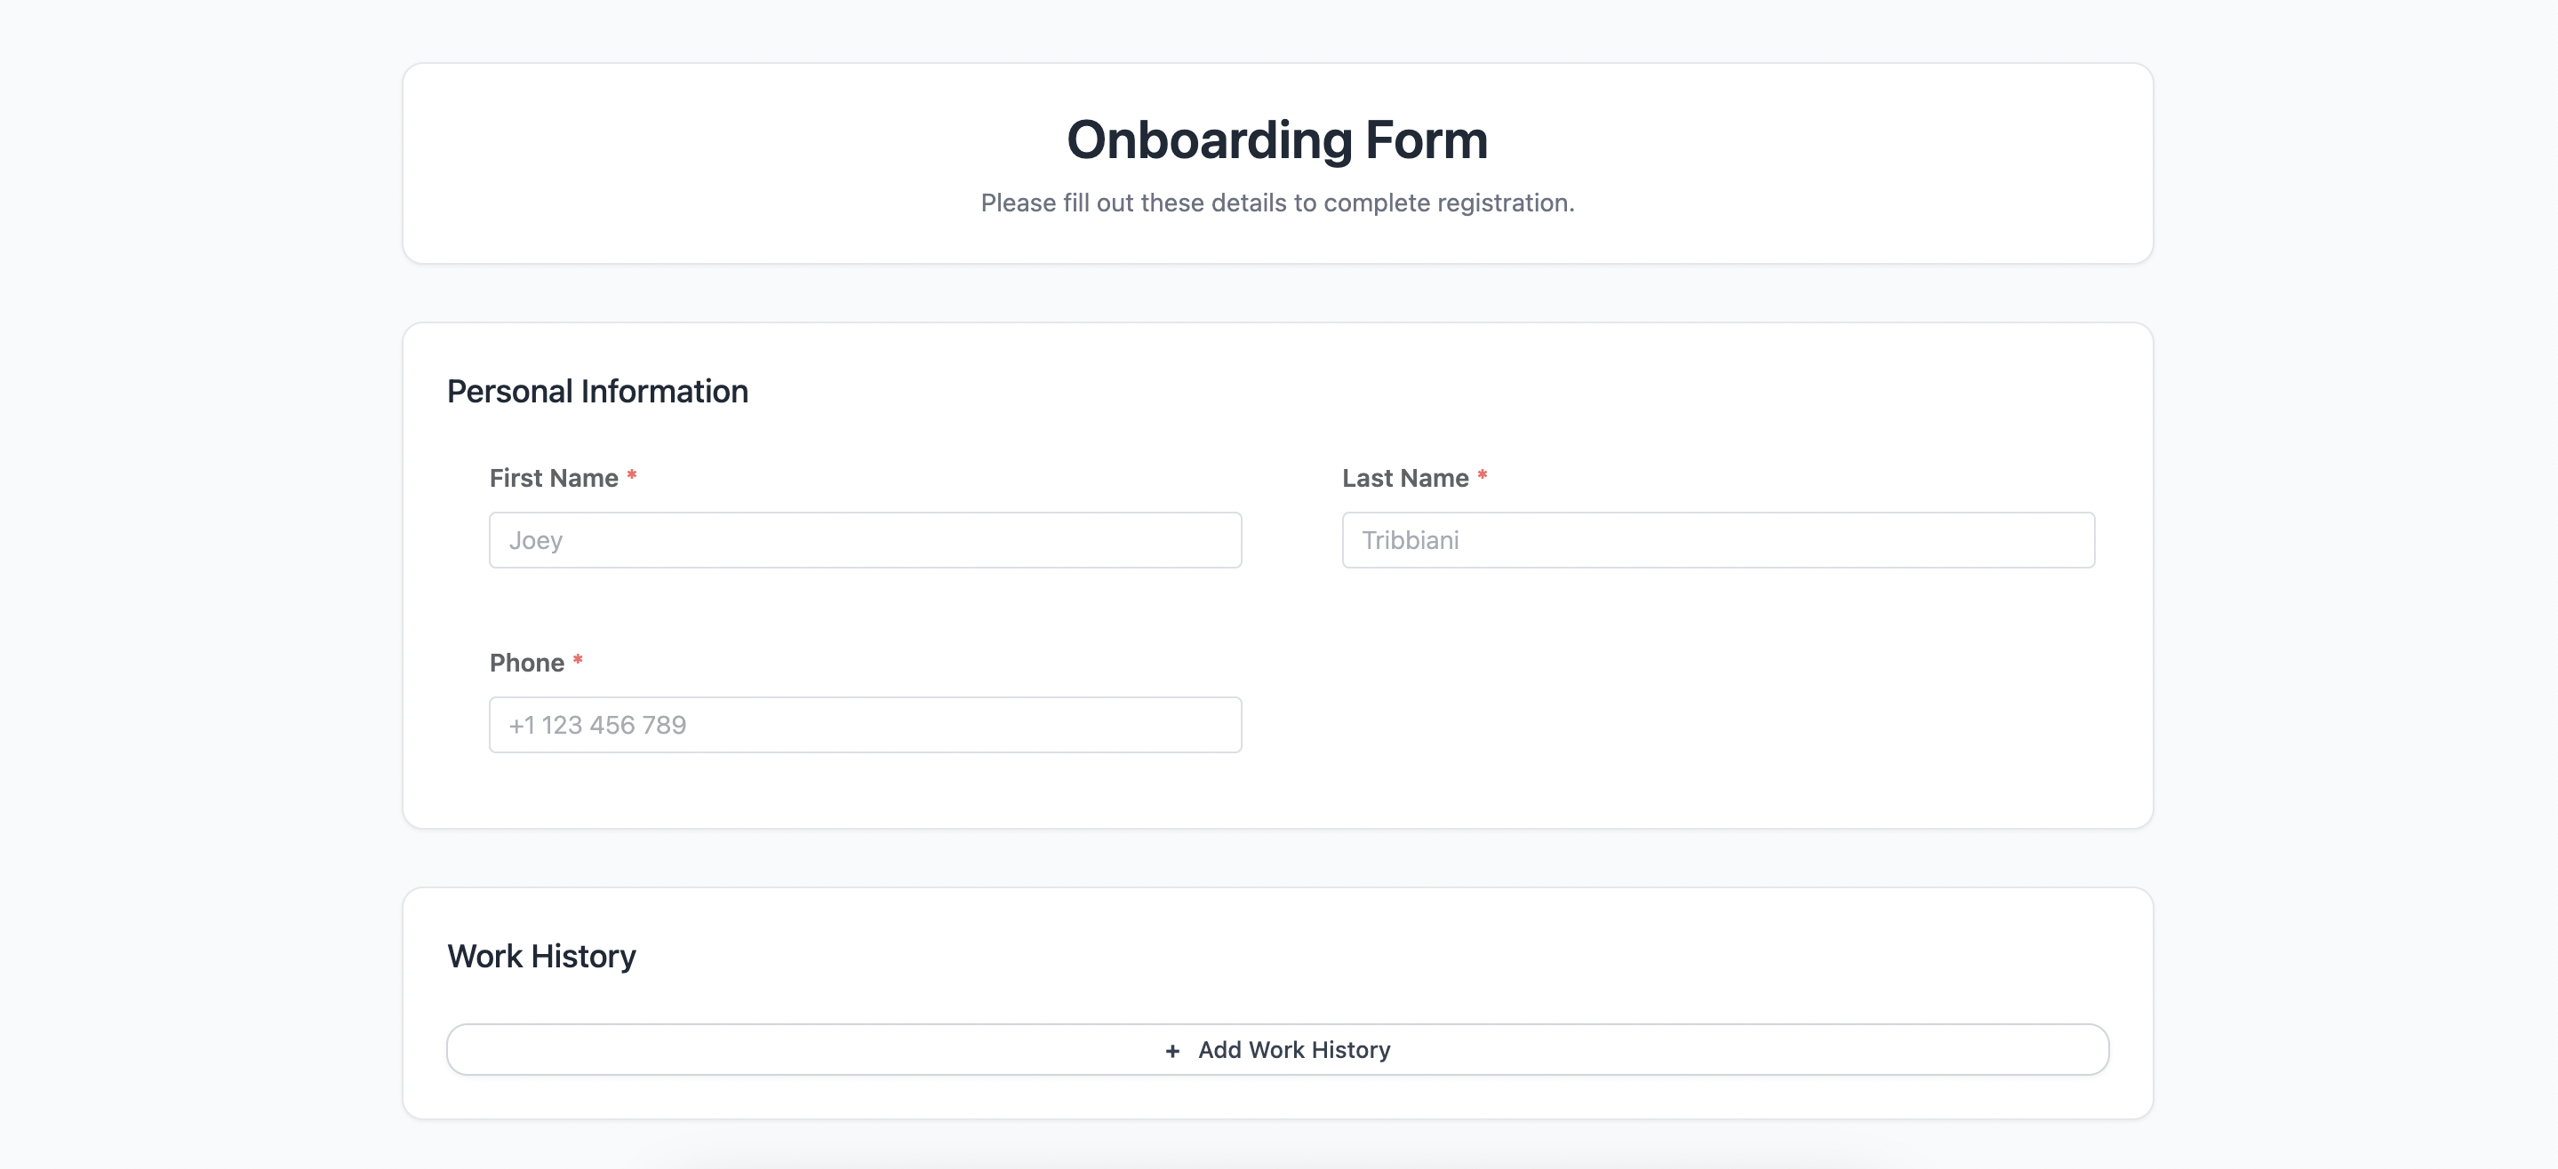2558x1169 pixels.
Task: Click the Onboarding Form title
Action: [x=1277, y=140]
